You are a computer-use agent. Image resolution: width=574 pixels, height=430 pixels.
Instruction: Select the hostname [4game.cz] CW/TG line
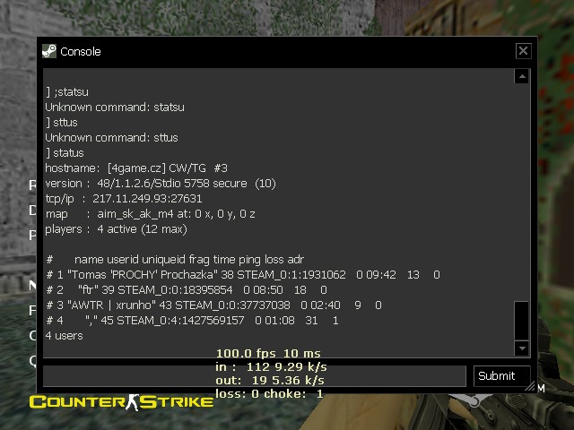click(x=136, y=168)
